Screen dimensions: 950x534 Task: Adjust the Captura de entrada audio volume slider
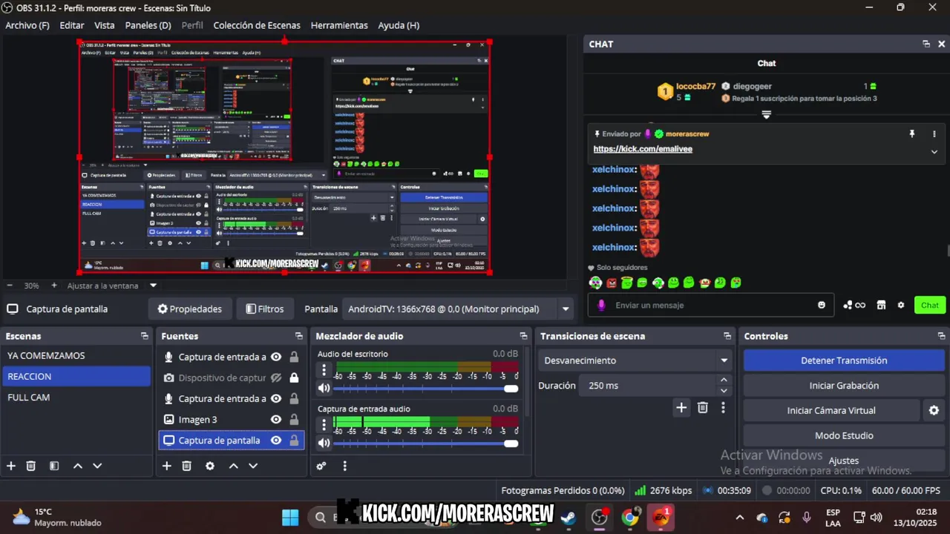pyautogui.click(x=426, y=443)
